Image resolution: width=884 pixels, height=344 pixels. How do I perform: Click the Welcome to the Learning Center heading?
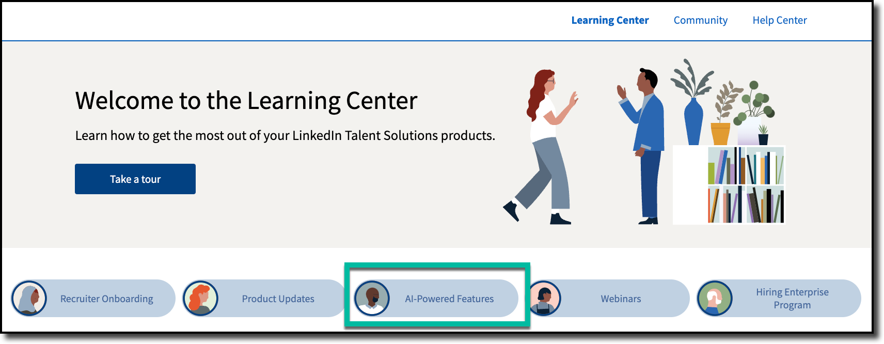pyautogui.click(x=246, y=101)
